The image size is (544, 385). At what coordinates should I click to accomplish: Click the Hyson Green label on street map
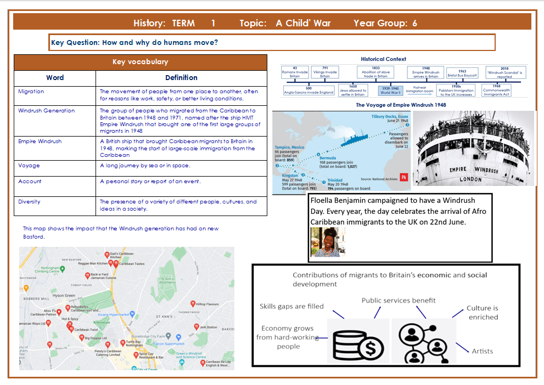[64, 296]
